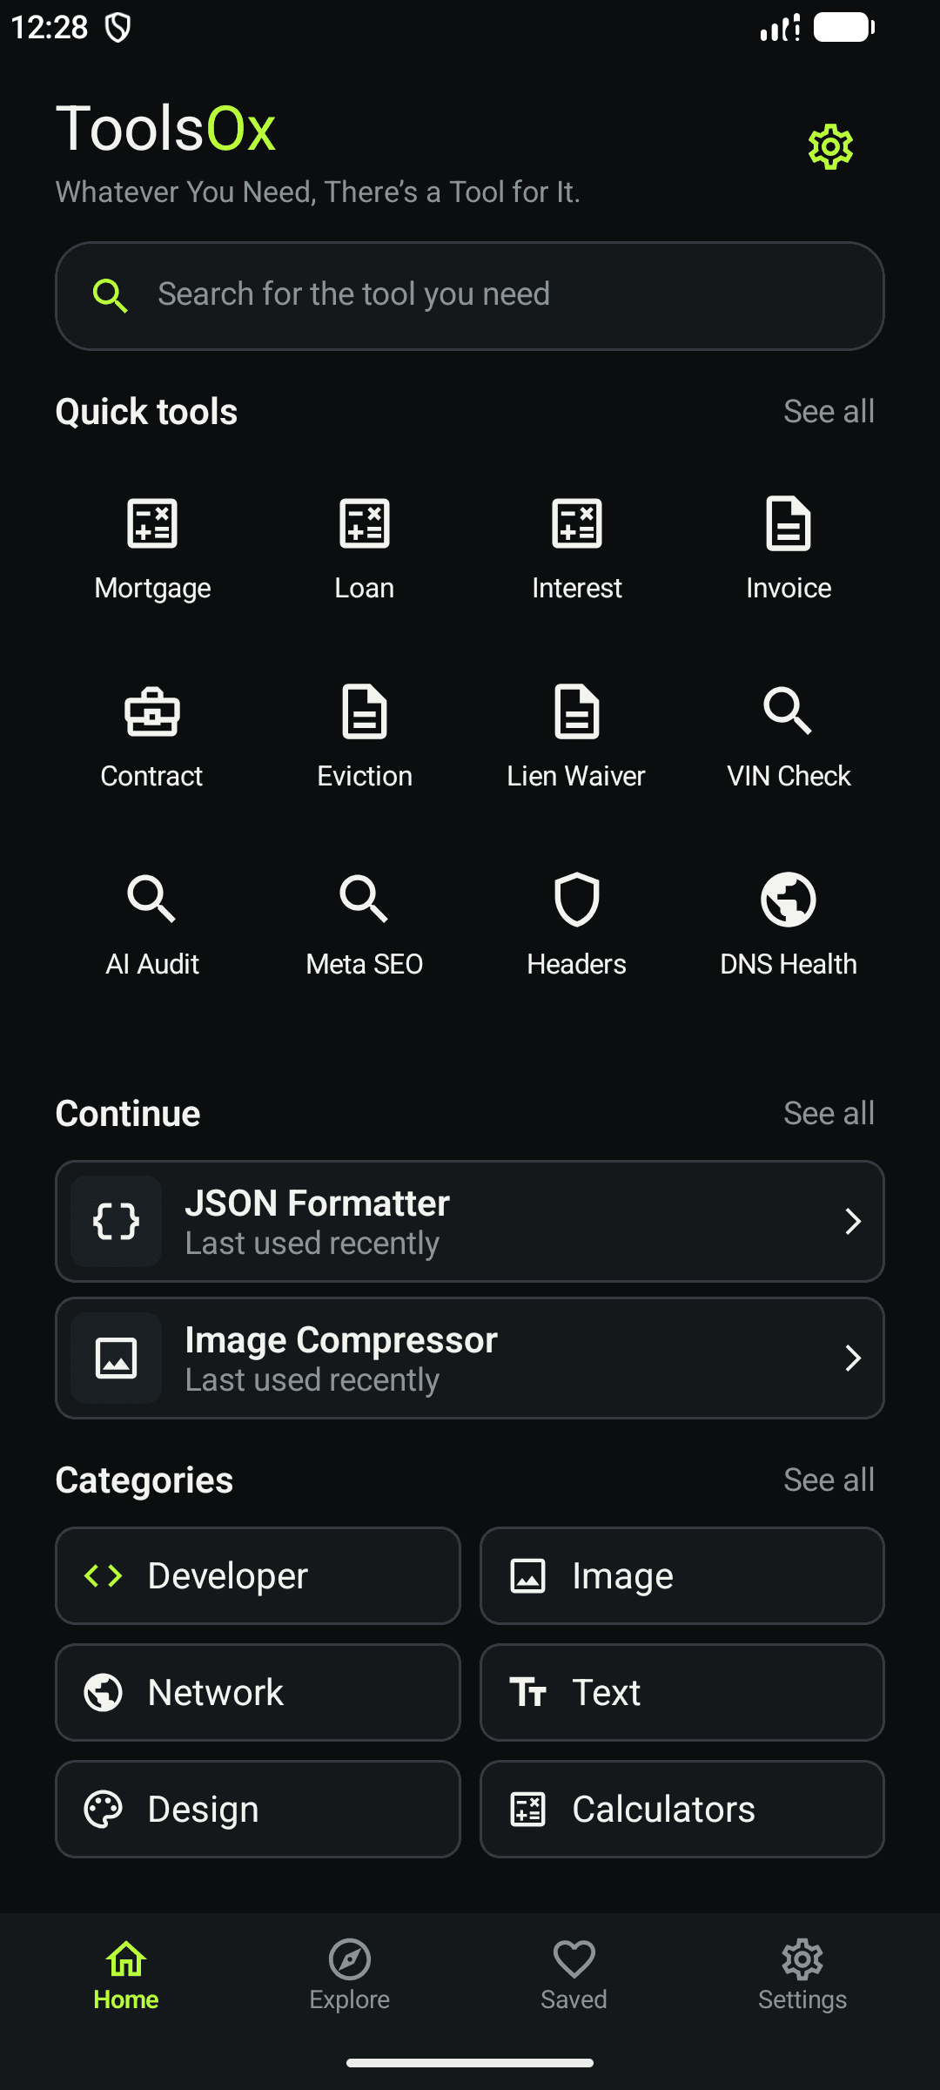The height and width of the screenshot is (2090, 940).
Task: Launch the VIN Check tool
Action: [789, 738]
